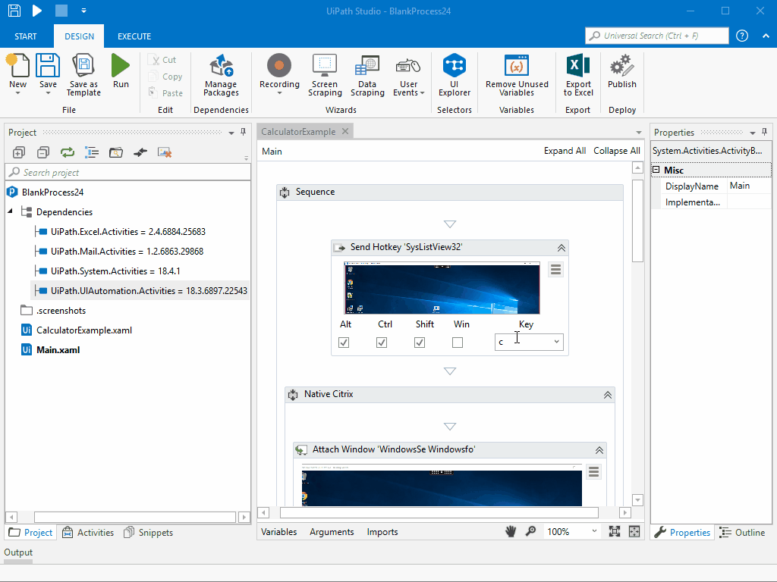This screenshot has width=777, height=582.
Task: Click Save as Template icon
Action: point(83,66)
